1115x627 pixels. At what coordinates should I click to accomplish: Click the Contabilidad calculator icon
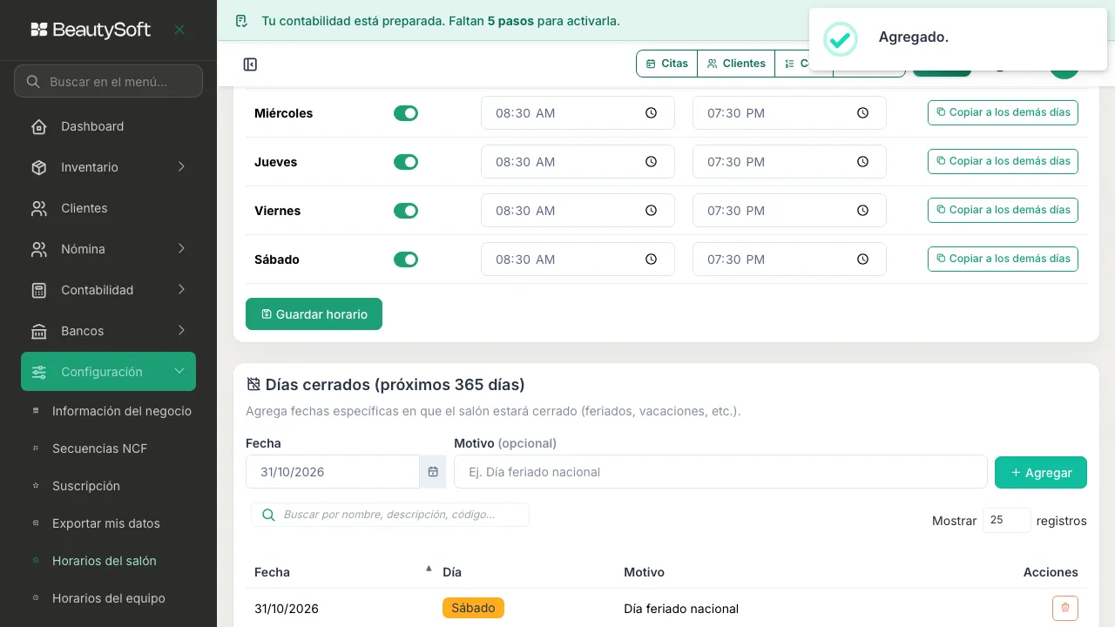39,290
